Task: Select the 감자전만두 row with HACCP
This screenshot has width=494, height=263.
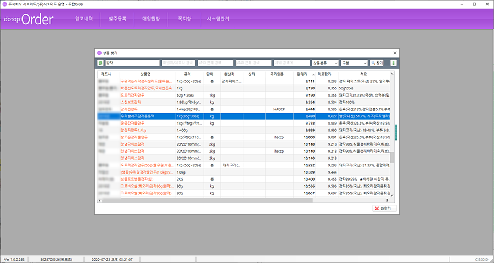Action: pos(130,109)
